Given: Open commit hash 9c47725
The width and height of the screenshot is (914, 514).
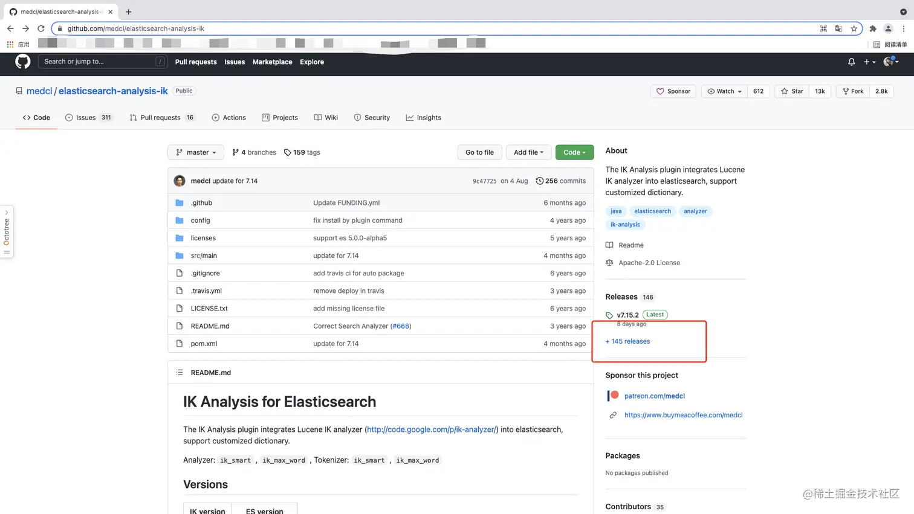Looking at the screenshot, I should [x=484, y=181].
